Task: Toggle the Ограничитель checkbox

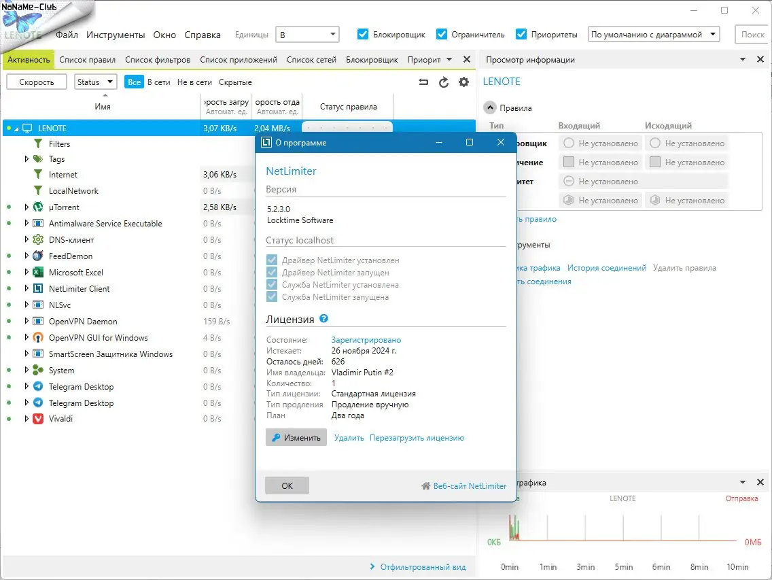Action: click(442, 34)
